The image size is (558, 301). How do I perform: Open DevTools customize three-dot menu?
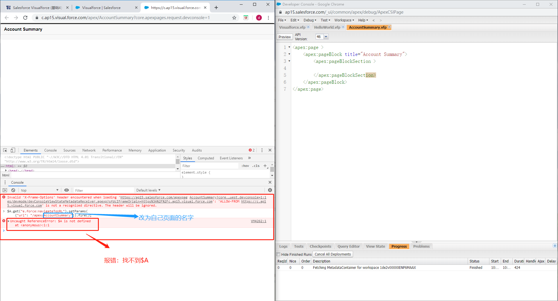pyautogui.click(x=262, y=150)
